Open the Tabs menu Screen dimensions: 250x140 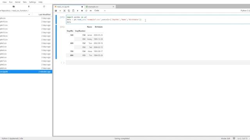coord(25,2)
